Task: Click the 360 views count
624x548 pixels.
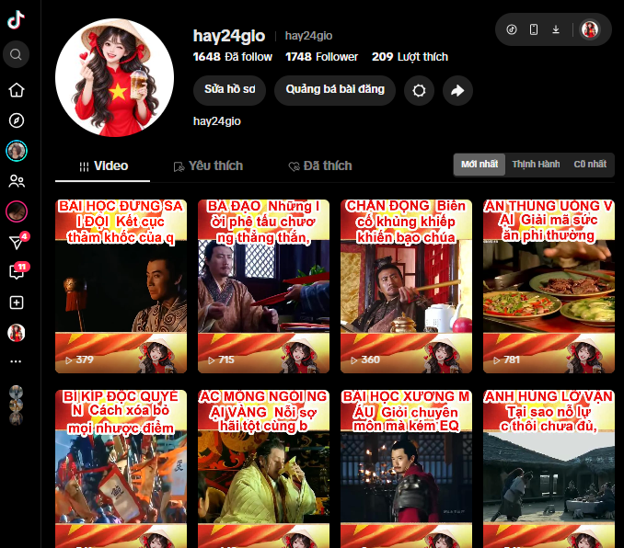Action: [x=365, y=360]
